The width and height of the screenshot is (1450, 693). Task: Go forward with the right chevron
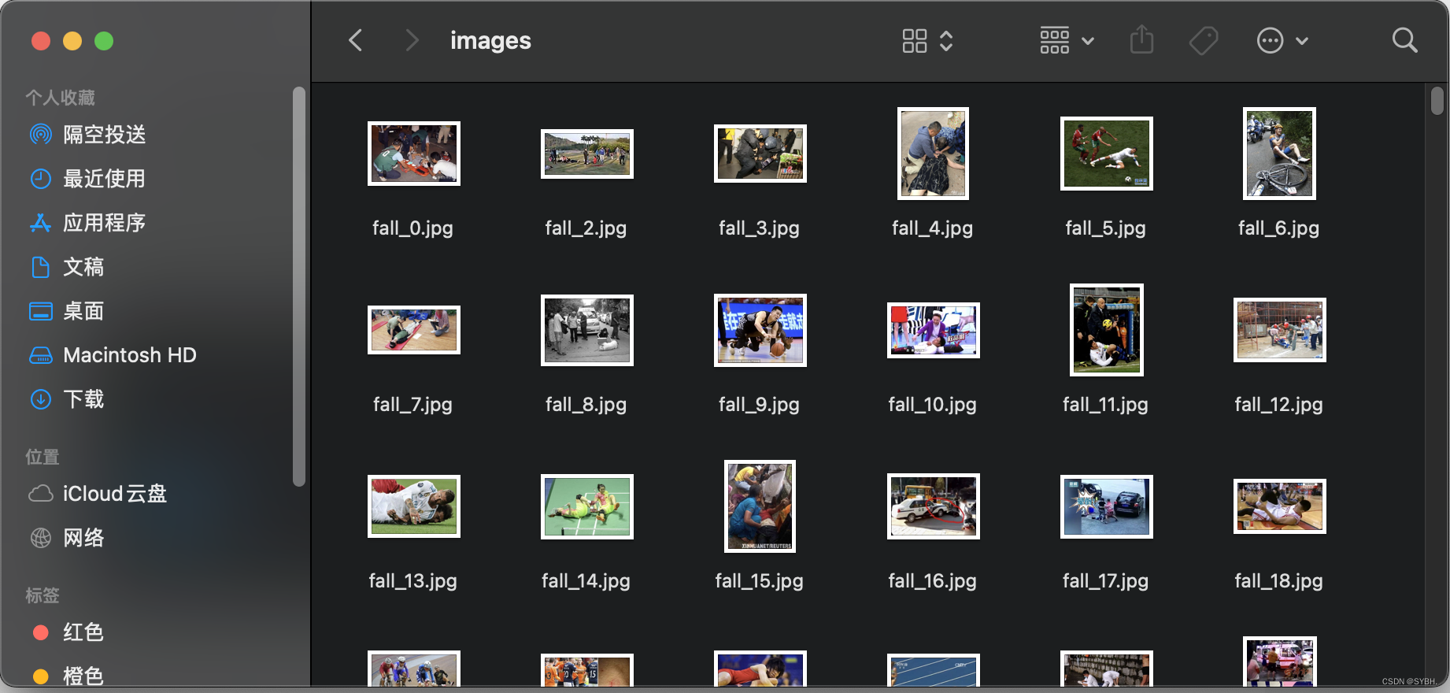tap(411, 40)
